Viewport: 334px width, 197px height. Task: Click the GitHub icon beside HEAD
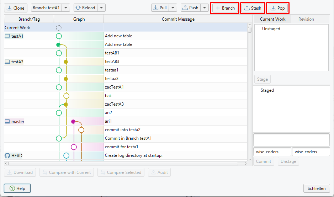[7, 156]
